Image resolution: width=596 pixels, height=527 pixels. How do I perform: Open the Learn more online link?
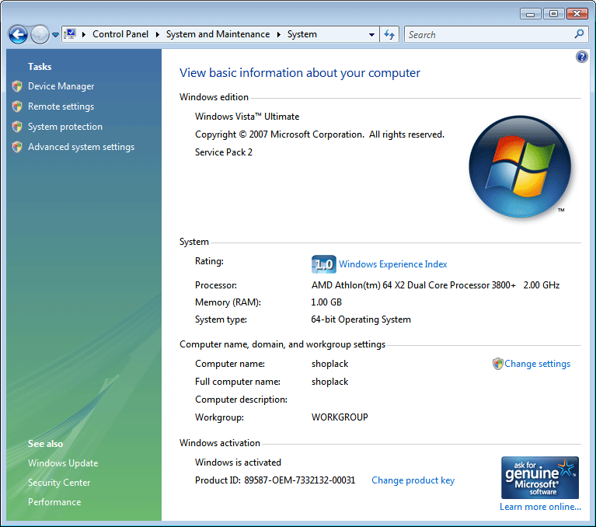click(x=540, y=507)
